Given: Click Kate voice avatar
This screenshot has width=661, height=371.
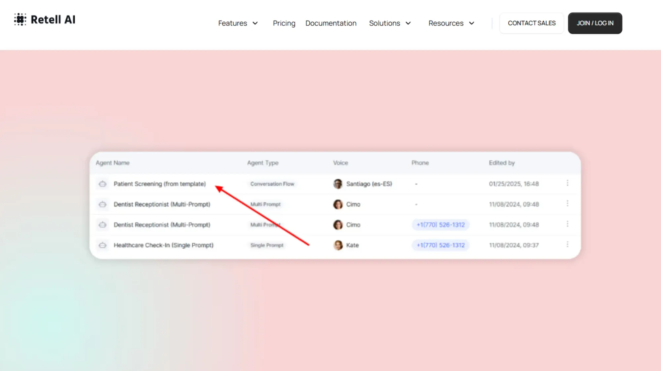Looking at the screenshot, I should (x=338, y=245).
